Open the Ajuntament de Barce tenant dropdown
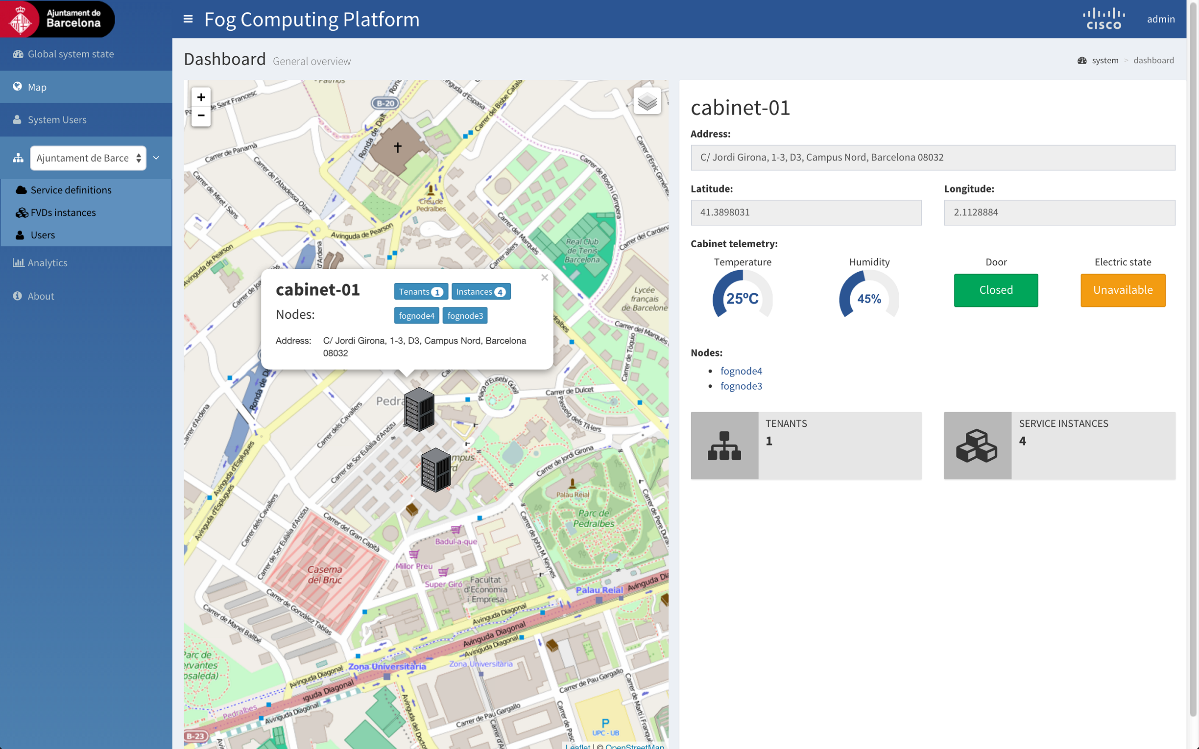The width and height of the screenshot is (1199, 749). pyautogui.click(x=88, y=158)
